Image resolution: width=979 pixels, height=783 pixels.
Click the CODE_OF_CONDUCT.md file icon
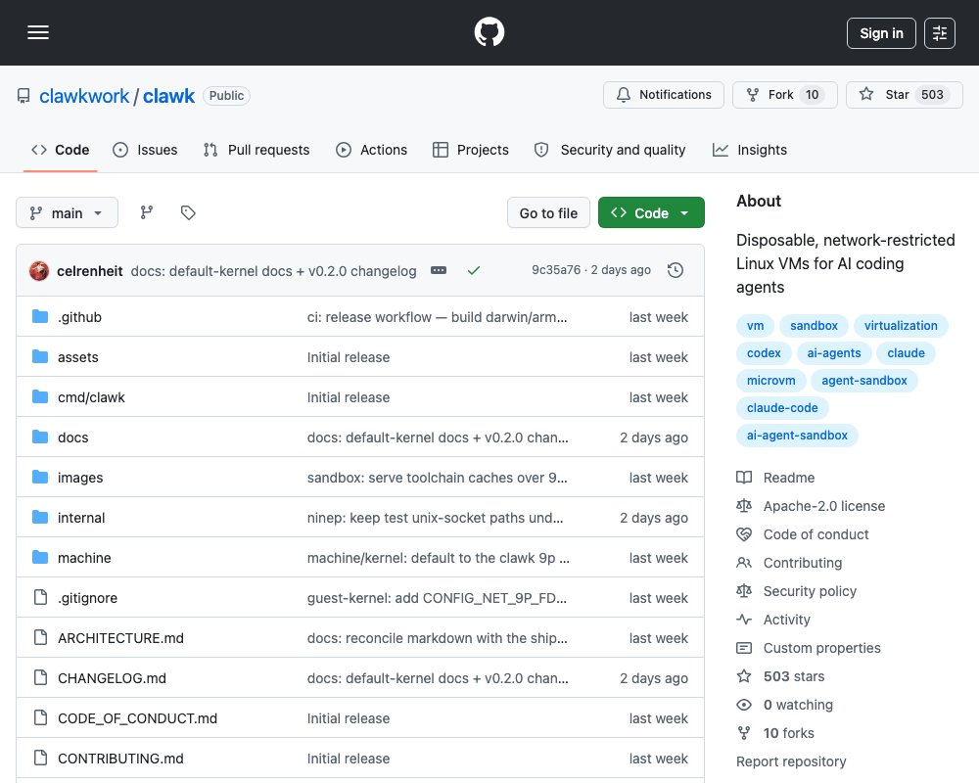pos(40,718)
